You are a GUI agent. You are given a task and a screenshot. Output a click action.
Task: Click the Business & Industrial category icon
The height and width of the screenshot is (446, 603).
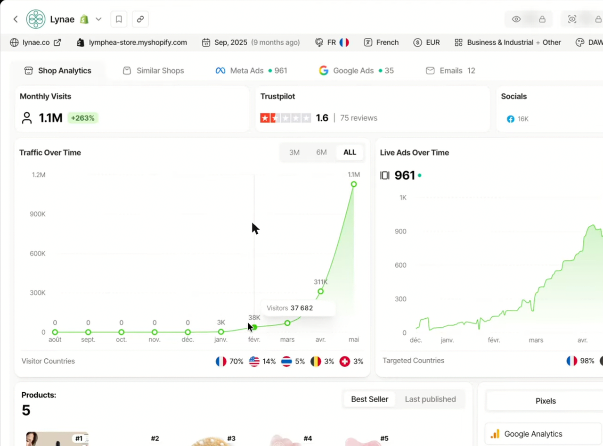point(458,42)
